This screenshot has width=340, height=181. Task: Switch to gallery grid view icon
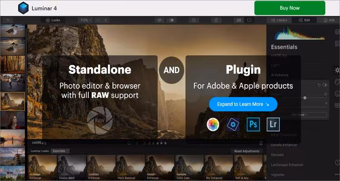(239, 20)
